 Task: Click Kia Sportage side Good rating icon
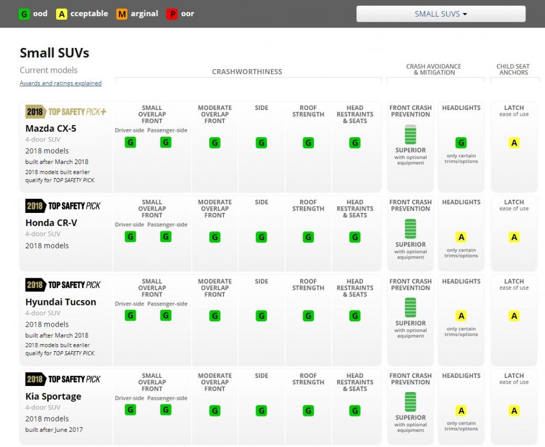pos(262,411)
